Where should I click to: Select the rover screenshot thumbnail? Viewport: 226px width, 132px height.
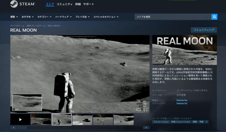82,119
